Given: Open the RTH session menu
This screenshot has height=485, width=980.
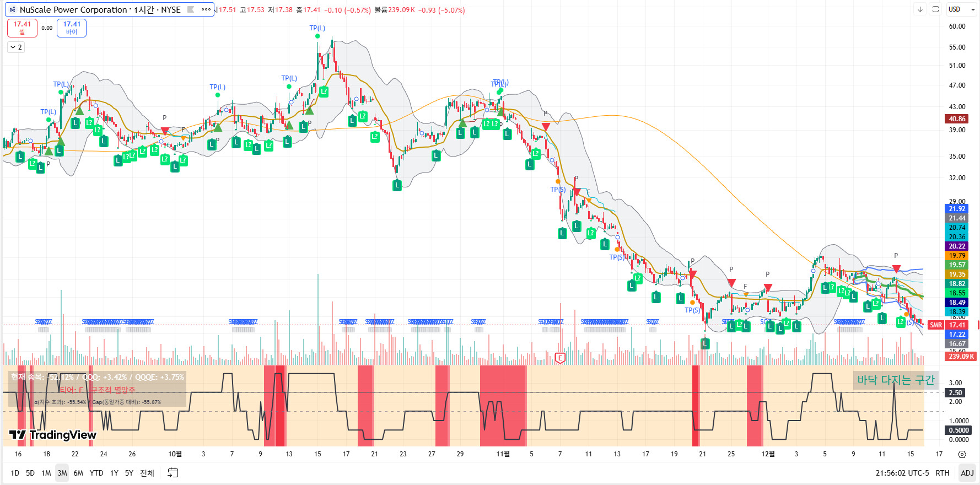Looking at the screenshot, I should pos(943,473).
